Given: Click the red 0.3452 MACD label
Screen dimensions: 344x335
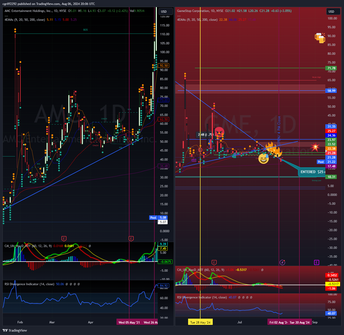Looking at the screenshot, I should click(332, 275).
